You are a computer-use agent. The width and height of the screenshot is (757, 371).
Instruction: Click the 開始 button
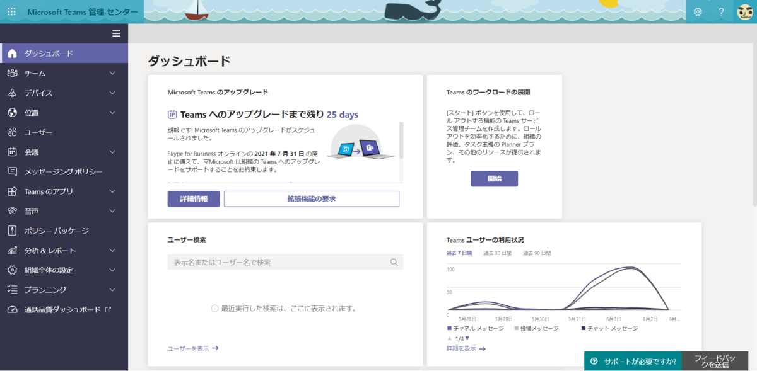pos(495,179)
